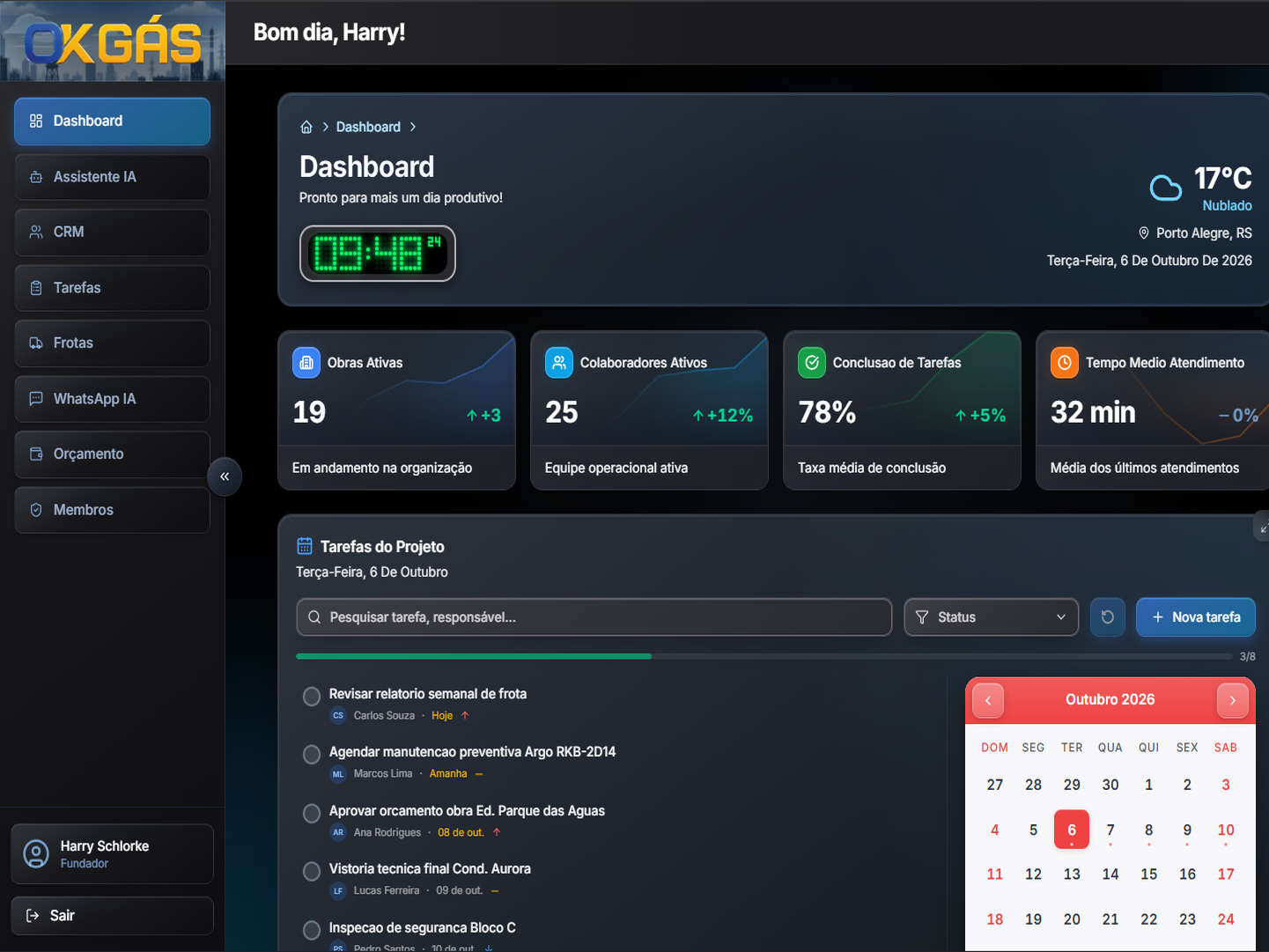Select highlighted day 6 in calendar

(1072, 830)
